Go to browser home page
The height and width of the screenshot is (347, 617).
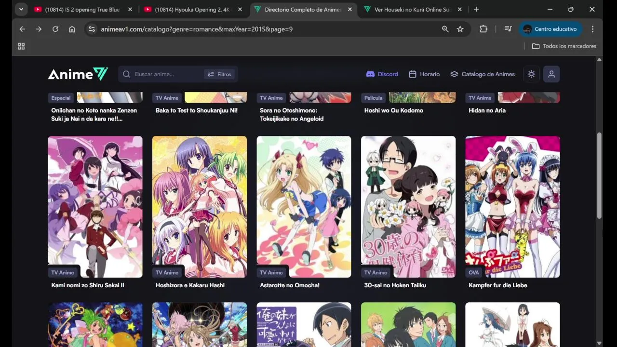pyautogui.click(x=72, y=29)
